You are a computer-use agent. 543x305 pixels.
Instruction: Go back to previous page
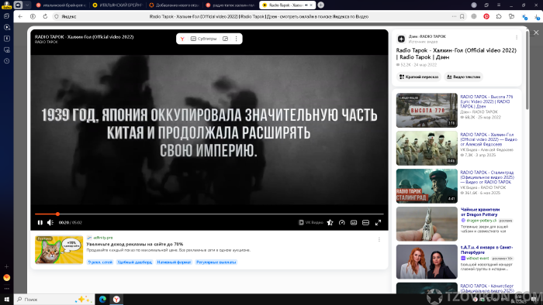[x=20, y=16]
